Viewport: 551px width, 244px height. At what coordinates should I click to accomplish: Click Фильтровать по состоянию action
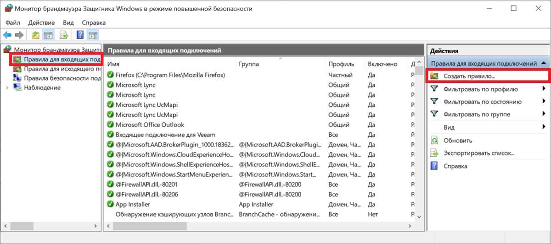pos(483,102)
